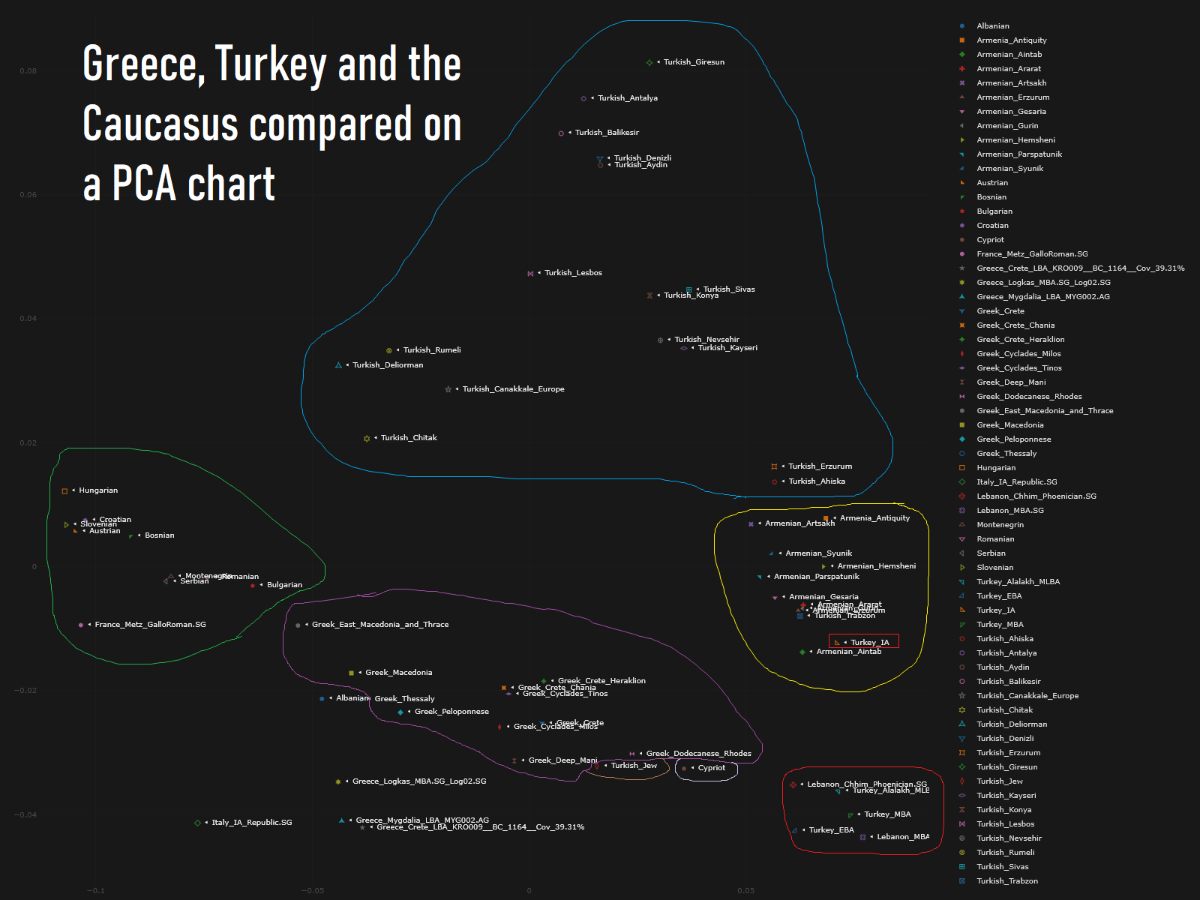Screen dimensions: 1200x900
Task: Click the Turkey_IA data point on the chart
Action: point(837,643)
